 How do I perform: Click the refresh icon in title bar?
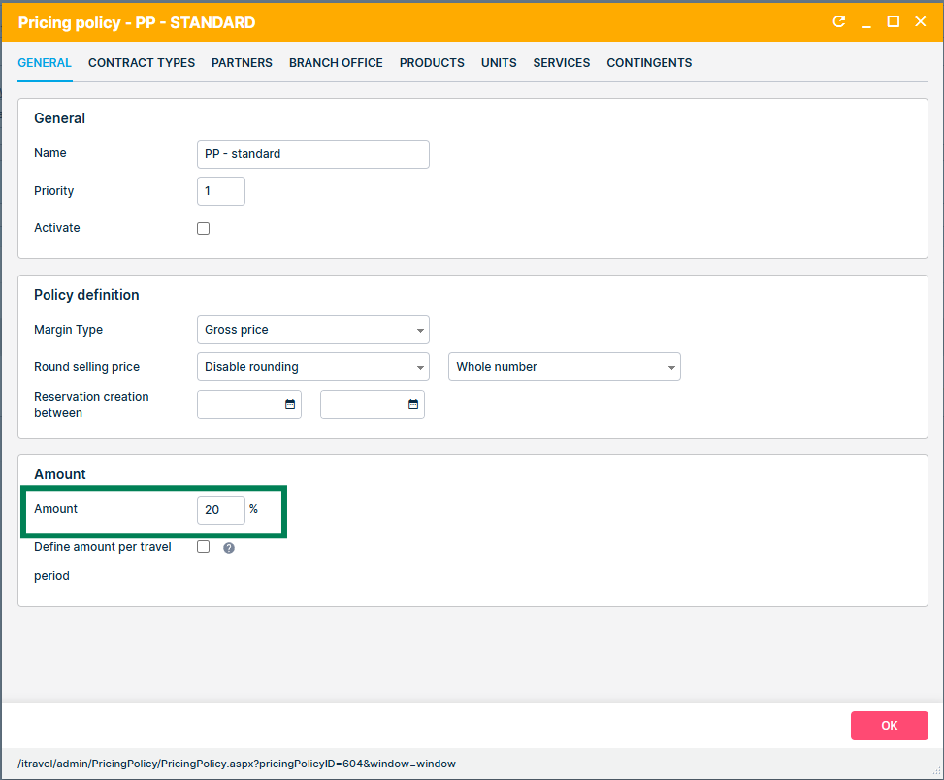[838, 21]
